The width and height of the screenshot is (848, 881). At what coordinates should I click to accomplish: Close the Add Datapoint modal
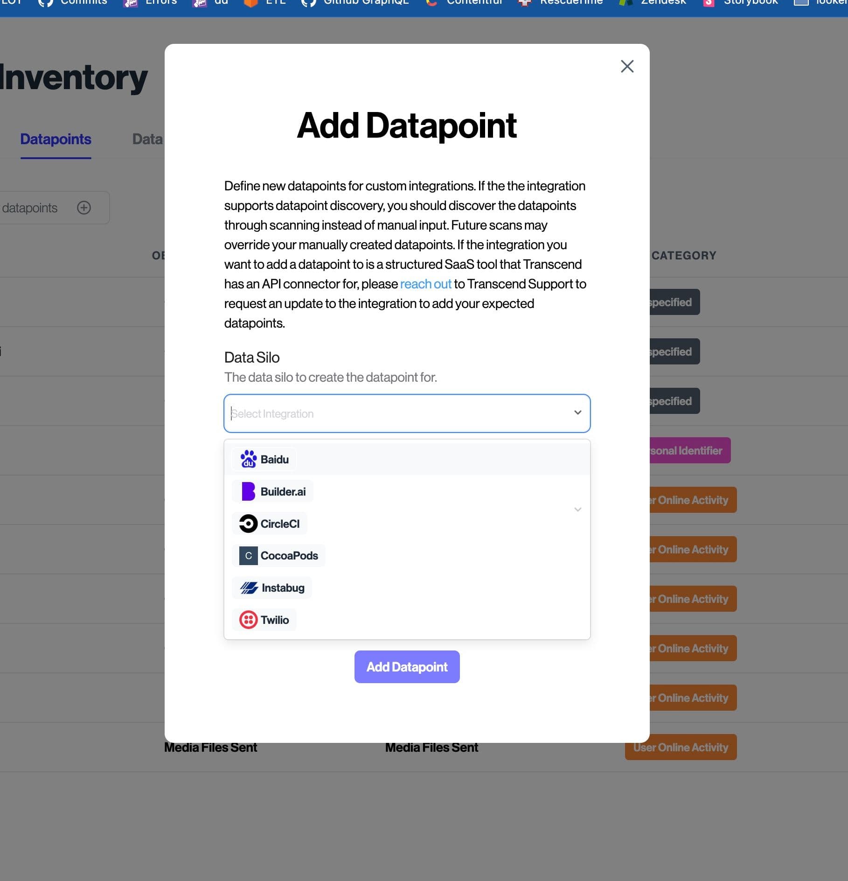[627, 66]
